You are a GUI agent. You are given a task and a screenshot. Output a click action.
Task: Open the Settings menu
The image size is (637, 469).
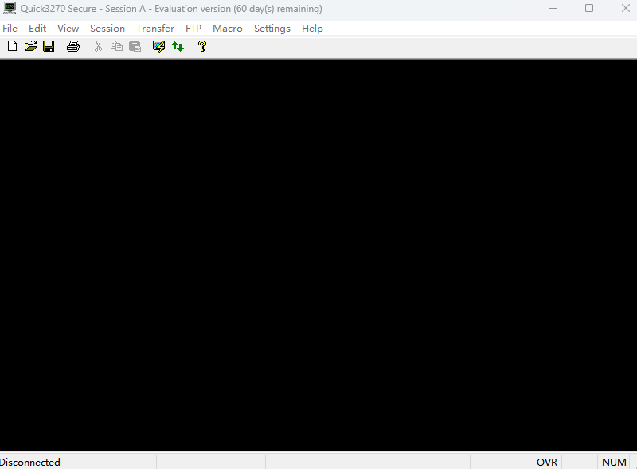(x=272, y=29)
